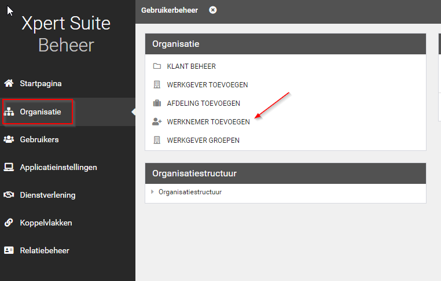Collapse the sidebar flyout arrow next to Organisatie
Image resolution: width=441 pixels, height=281 pixels.
133,112
